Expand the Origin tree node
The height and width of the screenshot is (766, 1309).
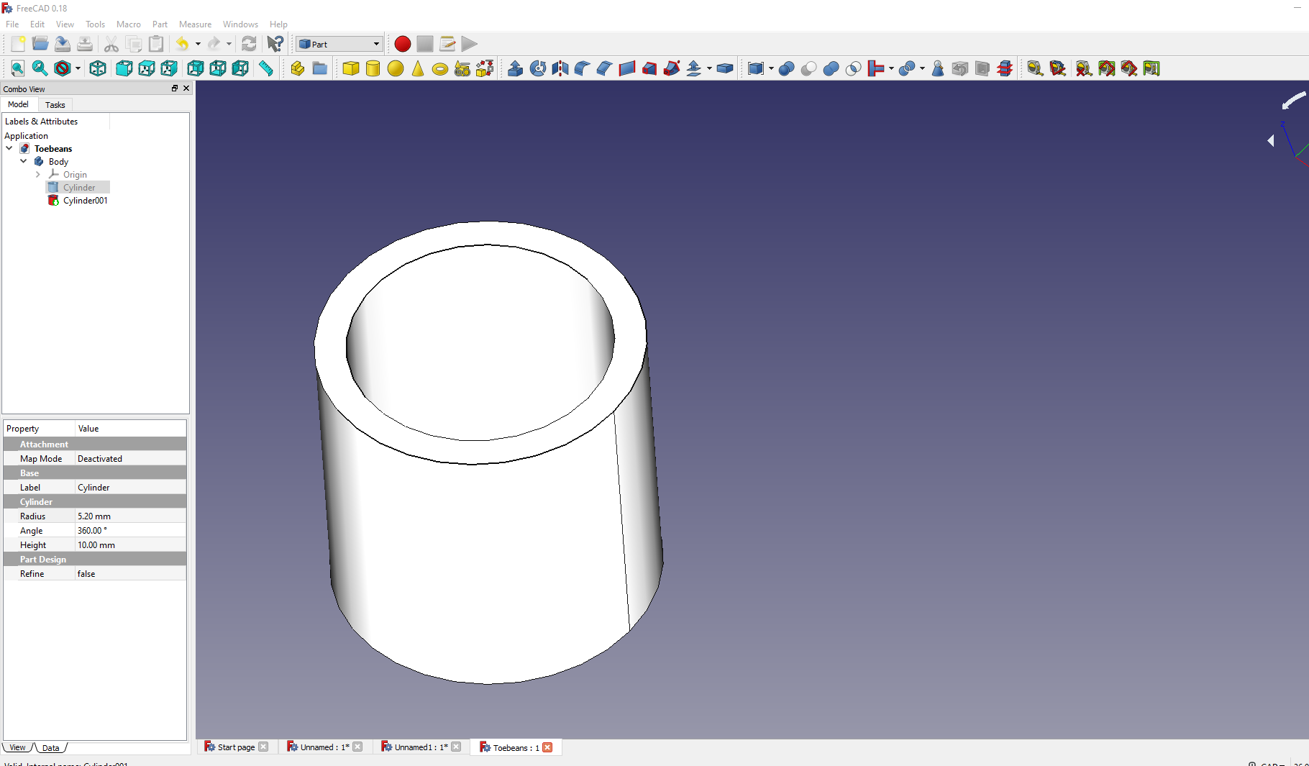click(38, 174)
